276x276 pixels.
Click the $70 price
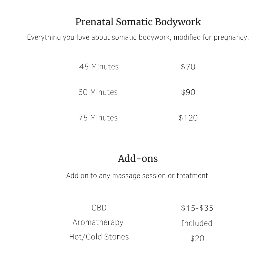click(188, 67)
